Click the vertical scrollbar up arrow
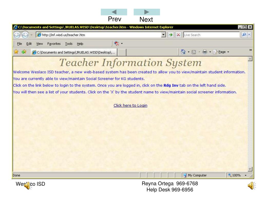Image resolution: width=263 pixels, height=197 pixels. 250,59
